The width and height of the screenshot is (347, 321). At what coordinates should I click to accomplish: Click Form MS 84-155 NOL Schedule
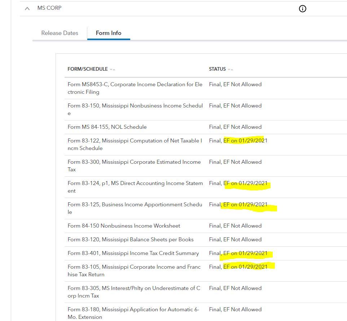pos(107,127)
